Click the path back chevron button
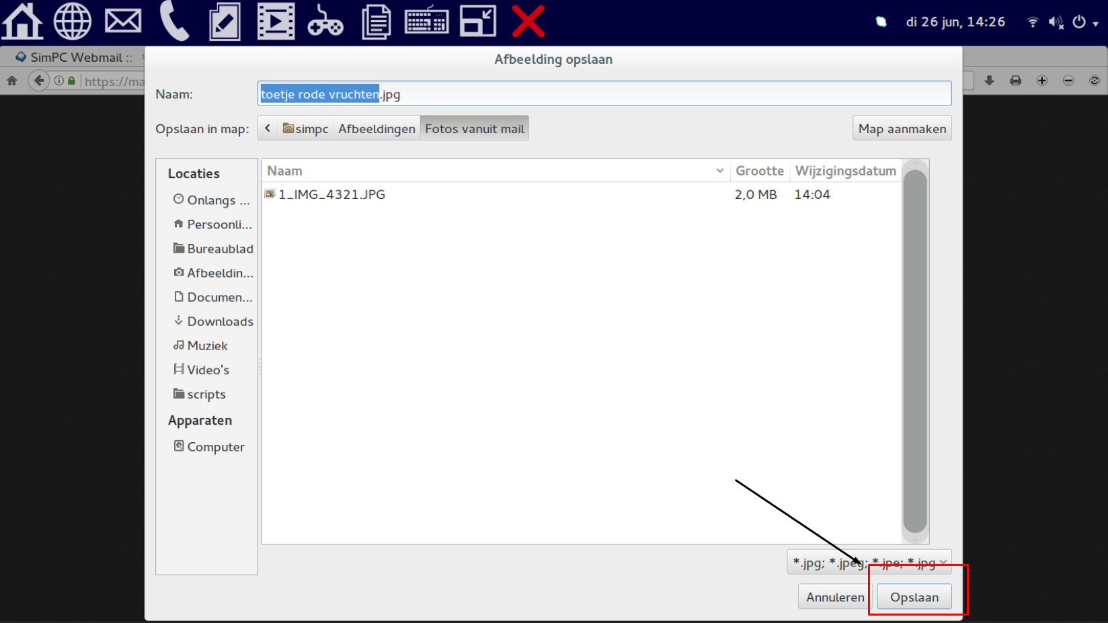1108x623 pixels. tap(268, 128)
